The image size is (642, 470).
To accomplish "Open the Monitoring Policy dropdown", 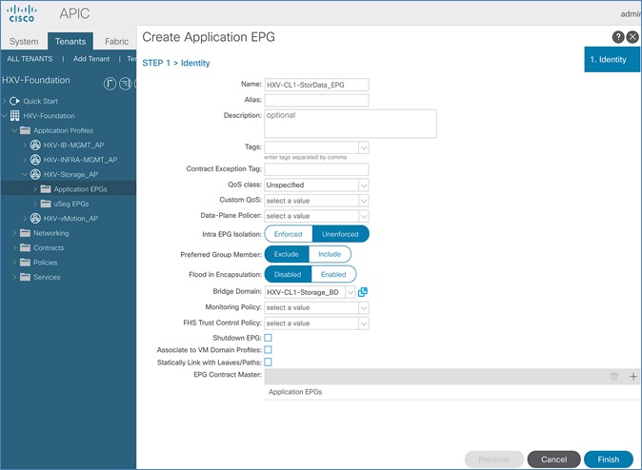I will point(364,307).
